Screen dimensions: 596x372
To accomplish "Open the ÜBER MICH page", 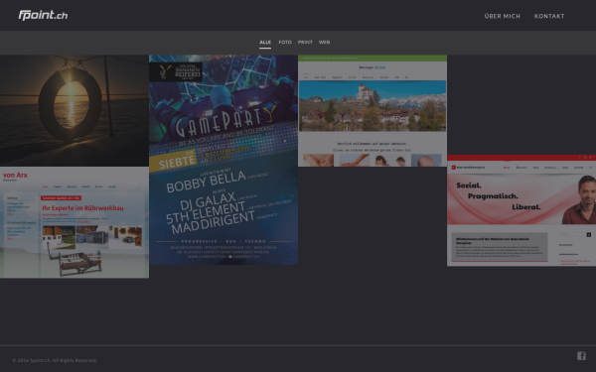I will click(502, 16).
